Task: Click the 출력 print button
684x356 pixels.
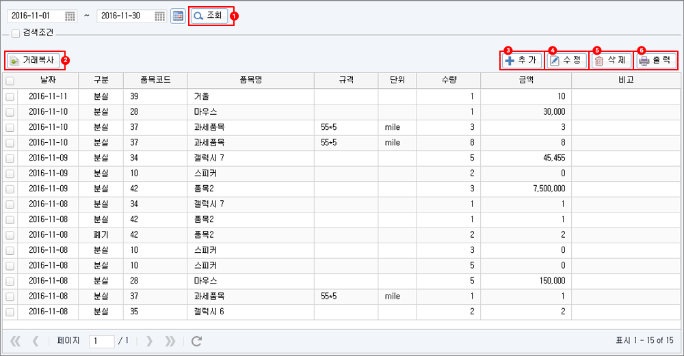Action: click(x=656, y=60)
